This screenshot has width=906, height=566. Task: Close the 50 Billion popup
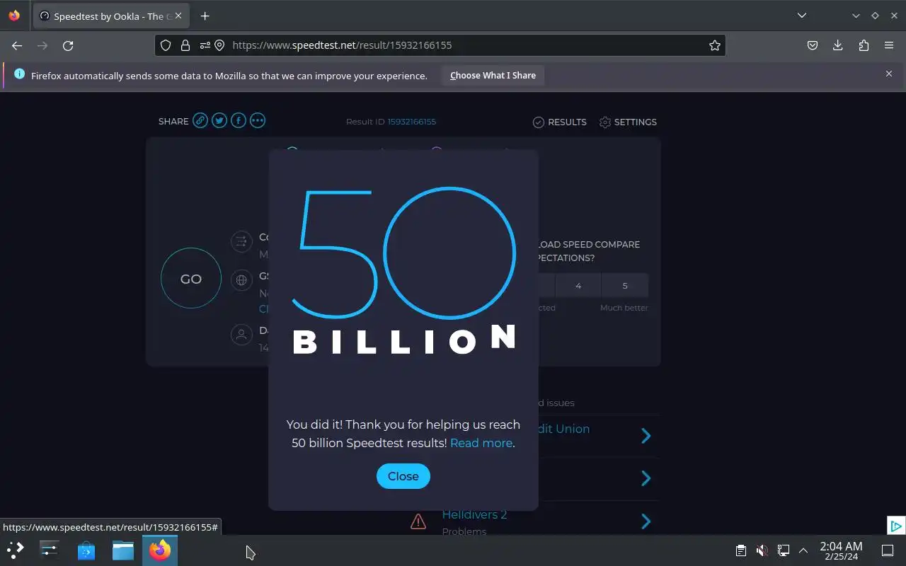click(x=403, y=476)
